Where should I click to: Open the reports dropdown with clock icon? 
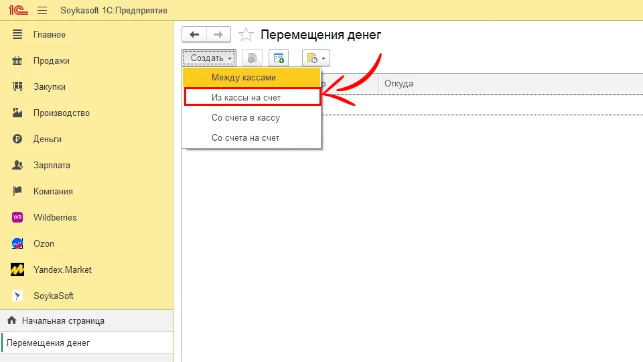click(x=315, y=58)
